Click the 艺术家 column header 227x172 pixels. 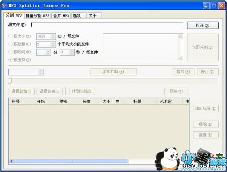tap(169, 101)
